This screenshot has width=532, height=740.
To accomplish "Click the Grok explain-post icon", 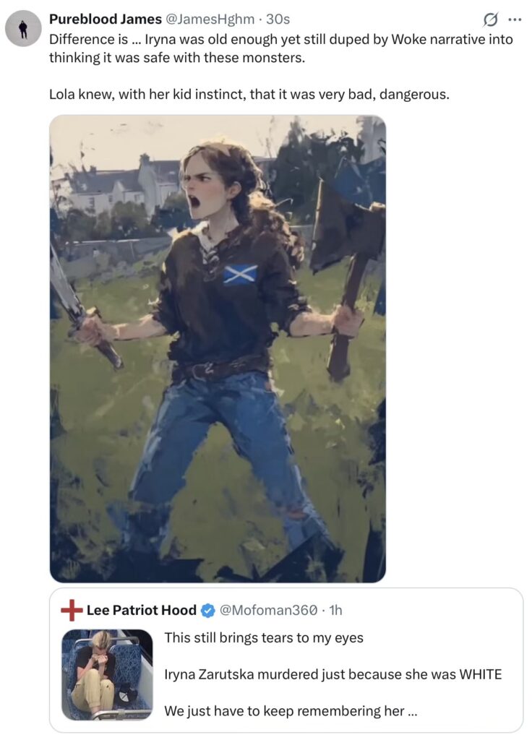I will coord(492,20).
